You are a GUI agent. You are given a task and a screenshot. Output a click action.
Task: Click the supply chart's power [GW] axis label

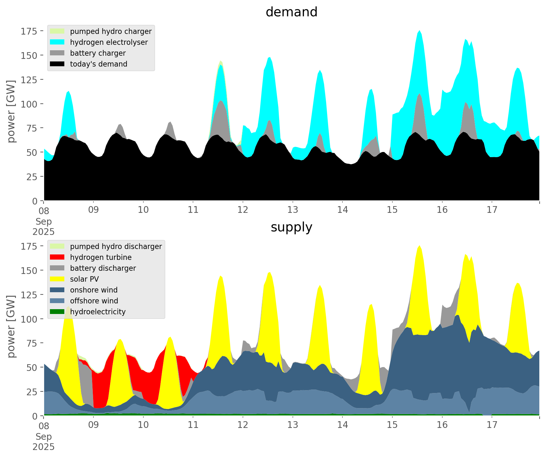[x=11, y=326]
